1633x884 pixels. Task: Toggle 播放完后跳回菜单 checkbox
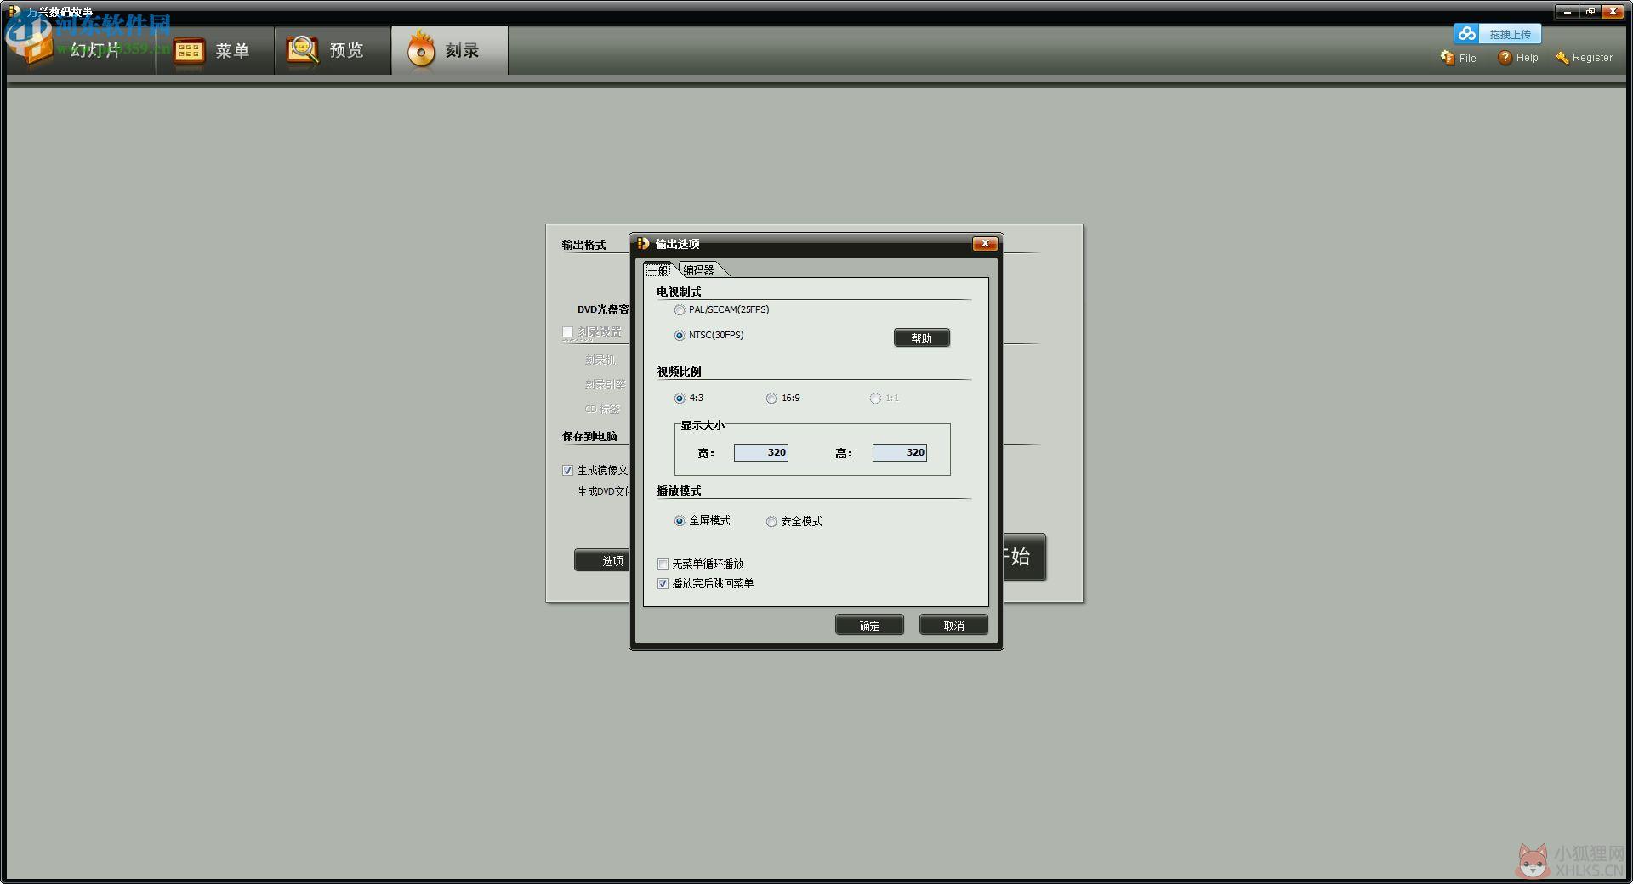click(x=663, y=584)
